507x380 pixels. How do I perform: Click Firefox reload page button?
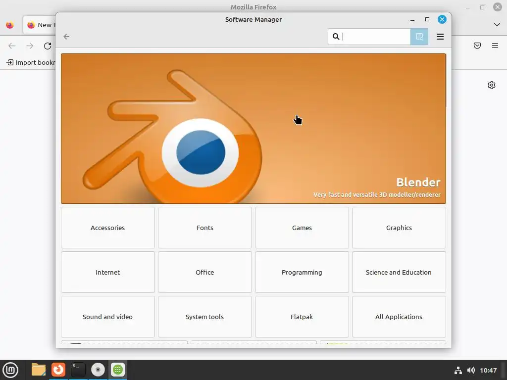(x=48, y=46)
